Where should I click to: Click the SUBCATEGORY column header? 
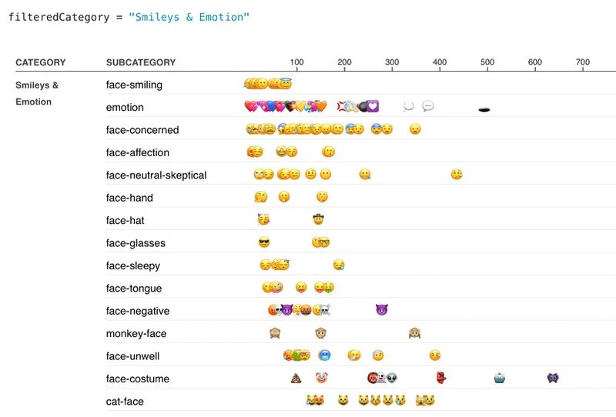coord(141,62)
